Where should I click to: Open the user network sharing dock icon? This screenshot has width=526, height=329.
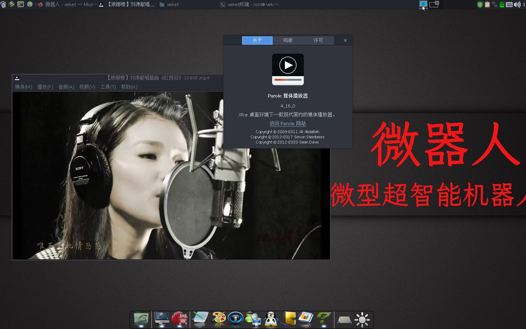pos(253,319)
